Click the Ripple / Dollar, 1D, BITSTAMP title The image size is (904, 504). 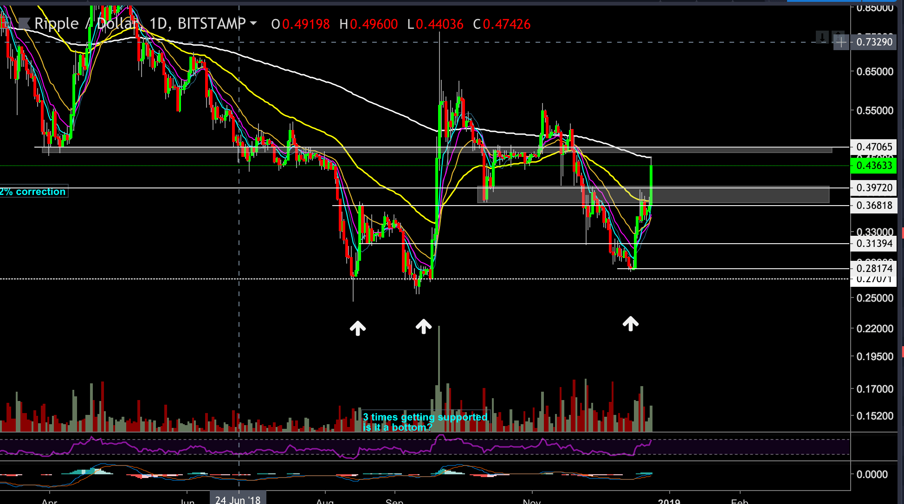pos(140,23)
